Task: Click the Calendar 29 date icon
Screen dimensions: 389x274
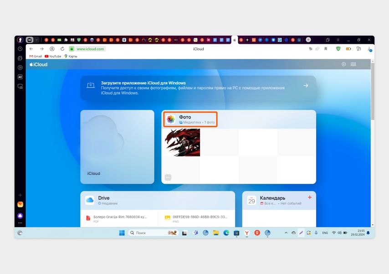Action: 251,200
